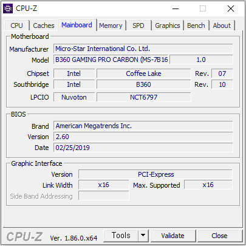Click the Manufacturer field Micro-Star International
246x246 pixels.
(143, 49)
